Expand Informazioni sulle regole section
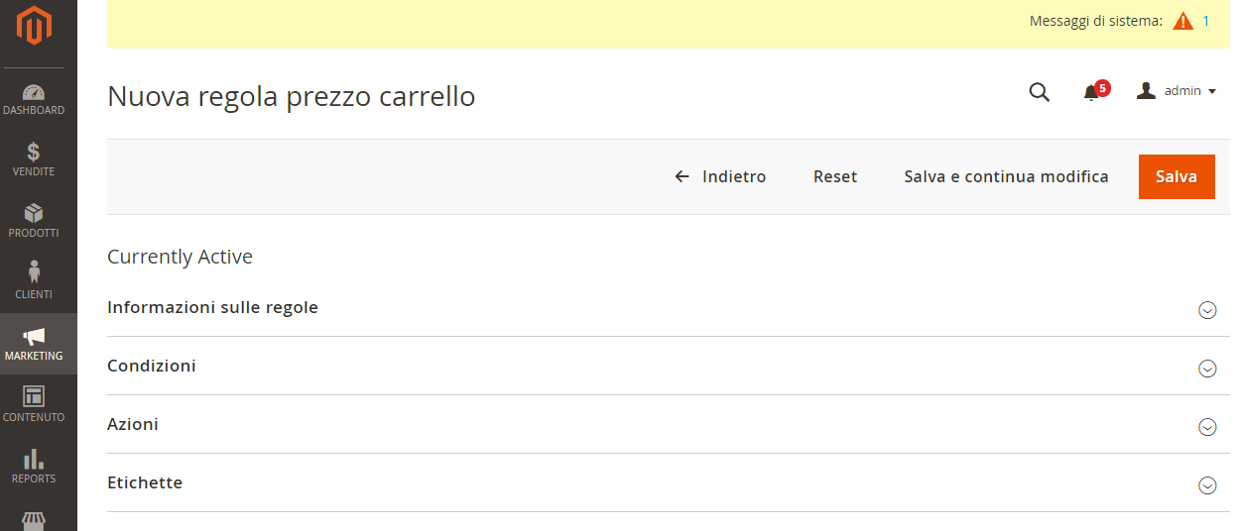The height and width of the screenshot is (531, 1242). (x=1207, y=310)
